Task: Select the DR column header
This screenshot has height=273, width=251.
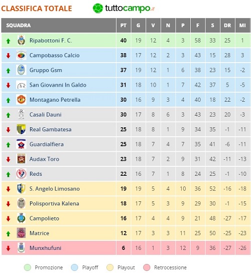Action: point(227,26)
